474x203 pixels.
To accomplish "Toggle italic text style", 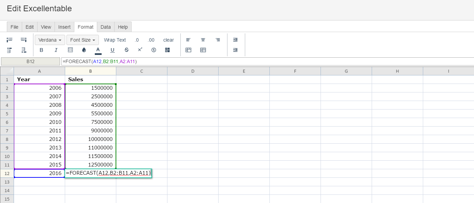I will click(56, 50).
